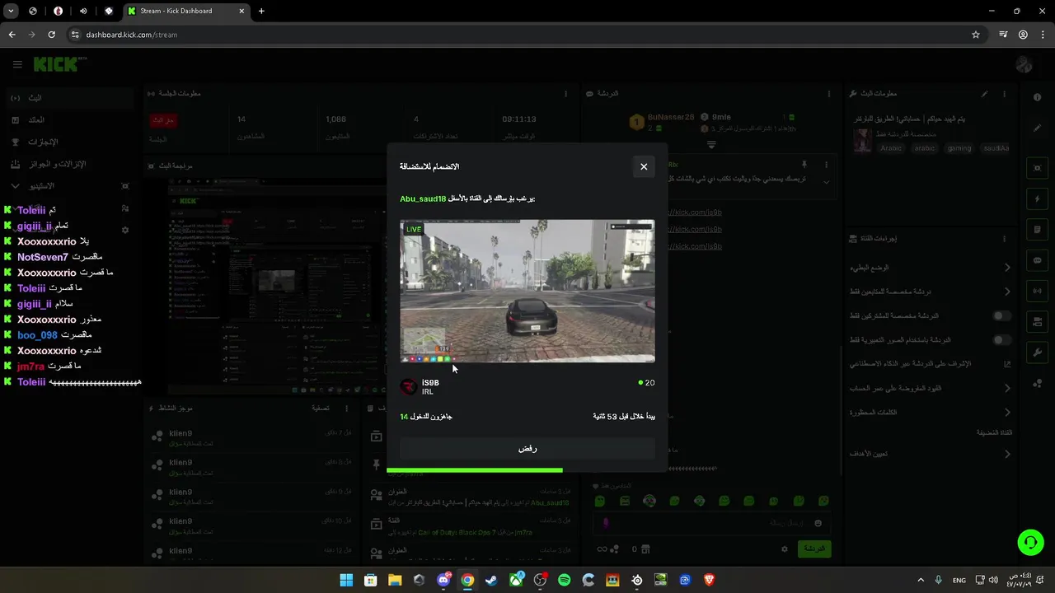Open Spotify from the Windows taskbar

(x=564, y=581)
